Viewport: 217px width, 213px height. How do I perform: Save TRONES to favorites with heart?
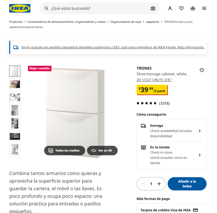tap(202, 70)
